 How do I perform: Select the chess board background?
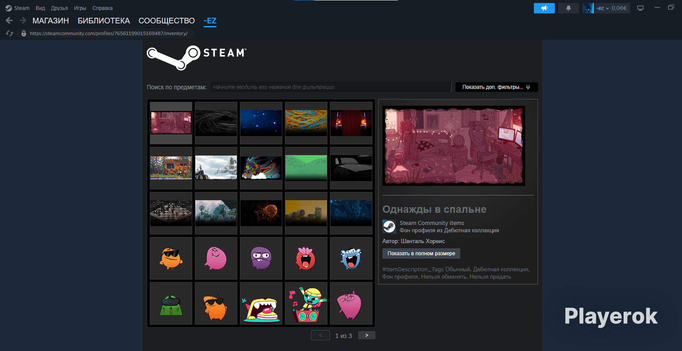pos(171,213)
